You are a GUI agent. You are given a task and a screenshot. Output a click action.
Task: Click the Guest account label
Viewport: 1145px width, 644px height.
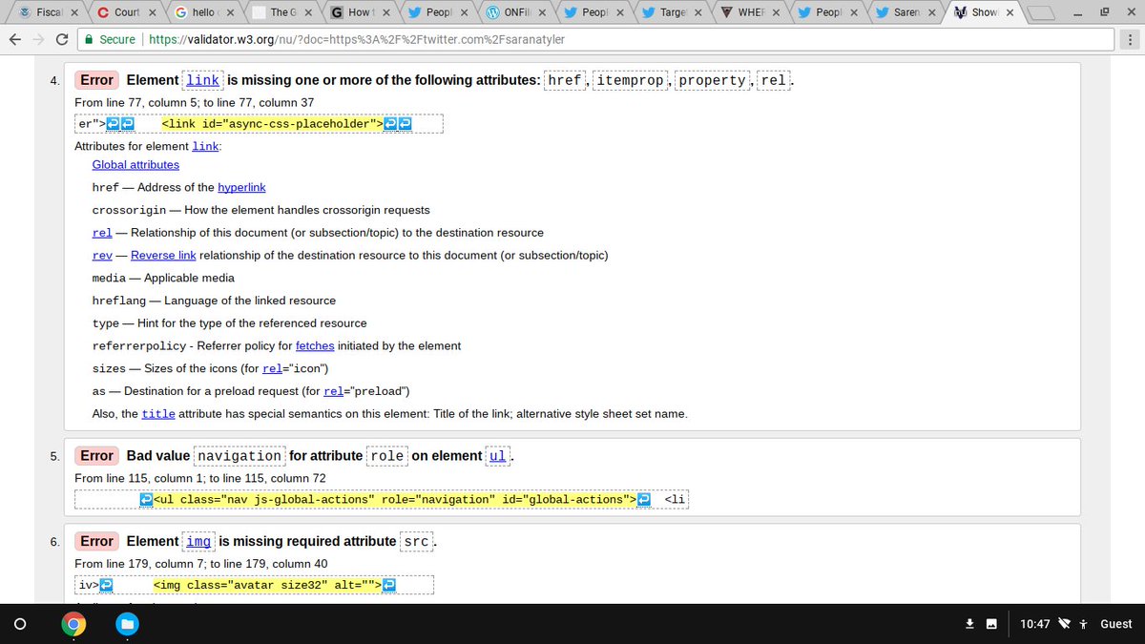pyautogui.click(x=1116, y=624)
